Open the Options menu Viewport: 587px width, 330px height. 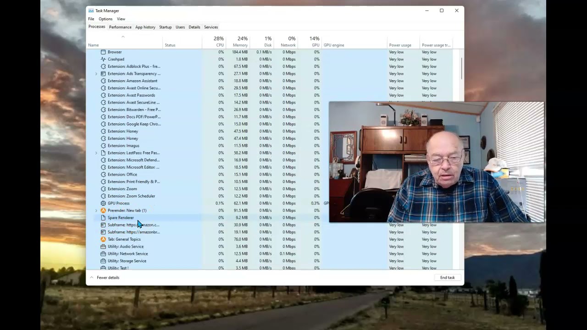(x=105, y=19)
